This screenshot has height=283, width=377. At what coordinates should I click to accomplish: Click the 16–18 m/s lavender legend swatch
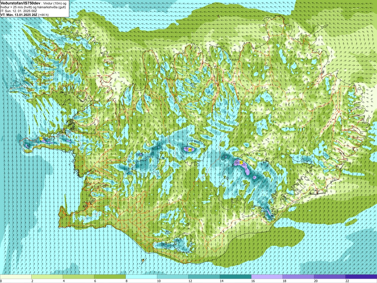[x=267, y=277]
